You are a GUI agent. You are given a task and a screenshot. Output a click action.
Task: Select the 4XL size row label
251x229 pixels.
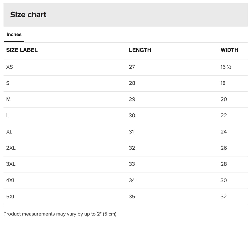tap(11, 180)
